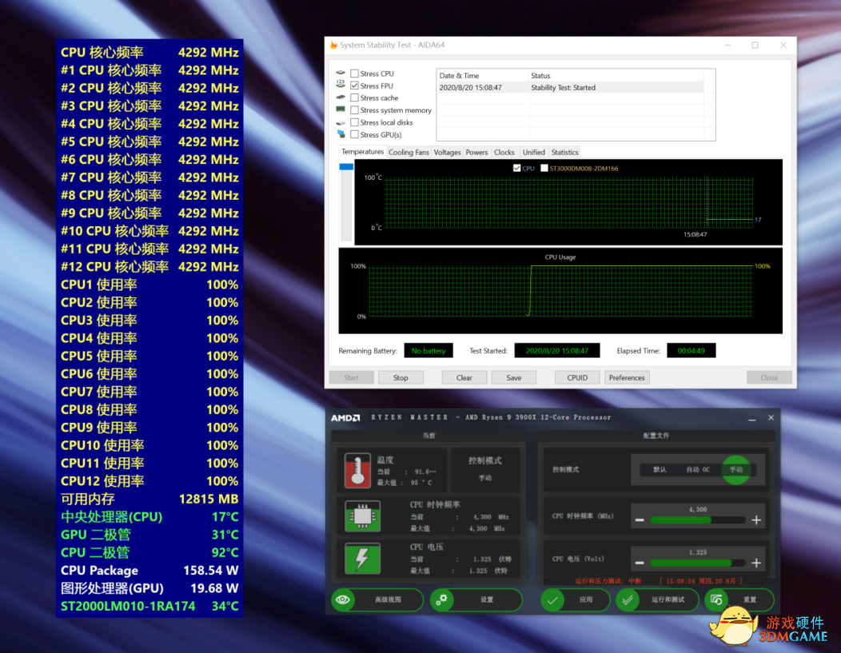Image resolution: width=841 pixels, height=653 pixels.
Task: Check Stress local disks
Action: click(x=354, y=122)
